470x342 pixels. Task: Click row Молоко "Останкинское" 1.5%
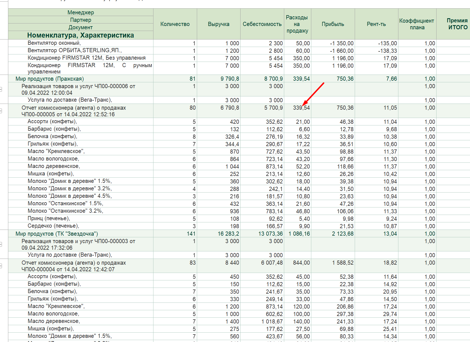coord(66,204)
